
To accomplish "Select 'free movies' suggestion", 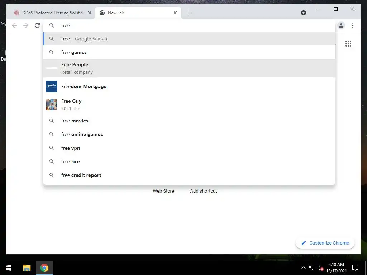I will [189, 121].
